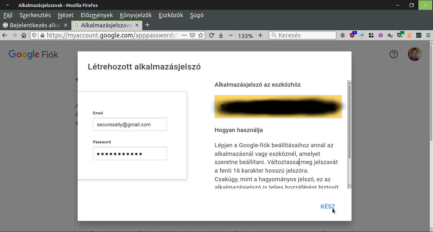The image size is (433, 232).
Task: Click 'Hogyan használja' heading
Action: (x=239, y=130)
